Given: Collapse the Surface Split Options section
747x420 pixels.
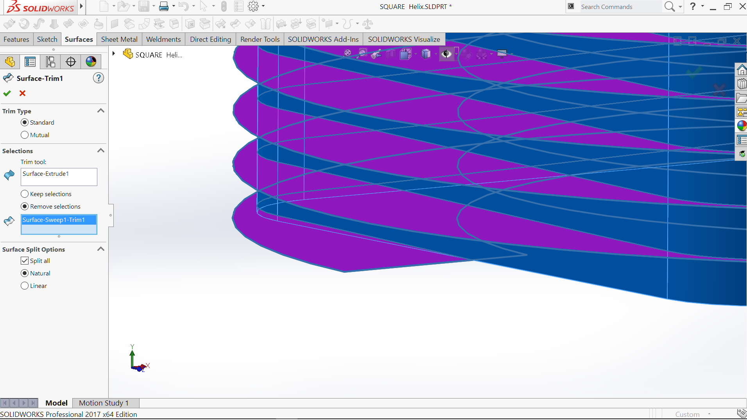Looking at the screenshot, I should 100,249.
